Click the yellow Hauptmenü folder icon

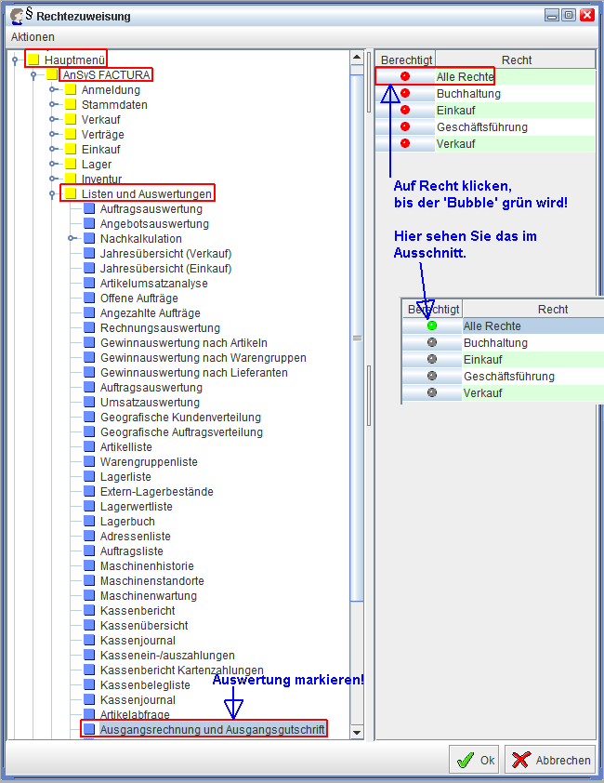tap(33, 60)
